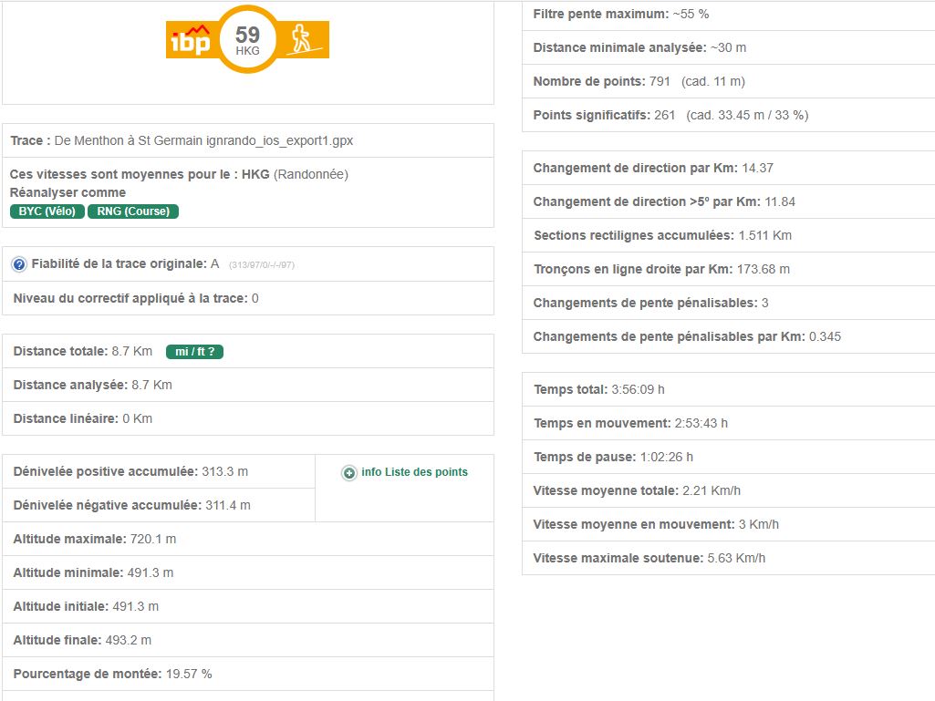
Task: Open the help icon beside Fiabilité de la trace
Action: pos(19,264)
